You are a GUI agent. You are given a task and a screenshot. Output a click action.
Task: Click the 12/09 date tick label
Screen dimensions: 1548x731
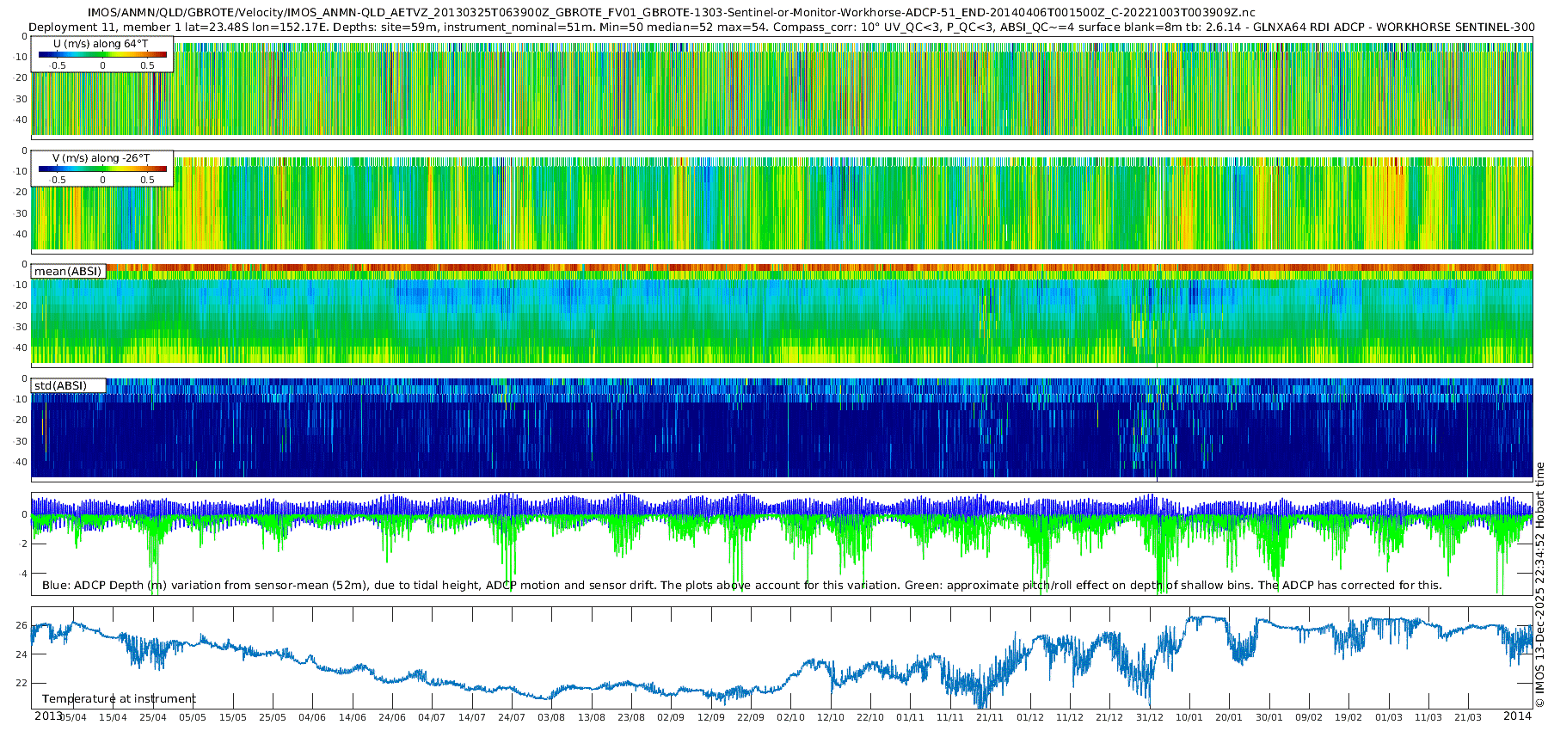point(711,717)
